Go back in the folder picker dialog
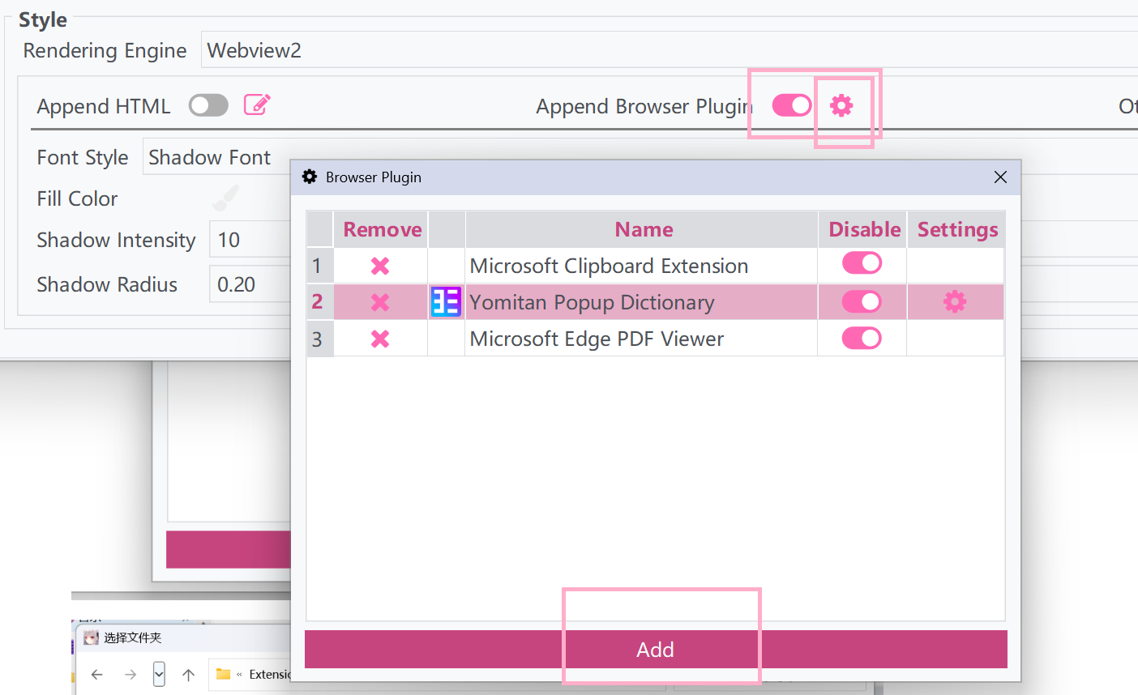 (97, 674)
